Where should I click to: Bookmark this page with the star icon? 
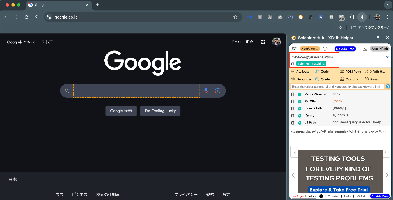click(235, 17)
